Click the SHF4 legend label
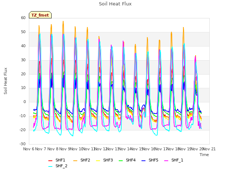The image size is (231, 173). (131, 160)
